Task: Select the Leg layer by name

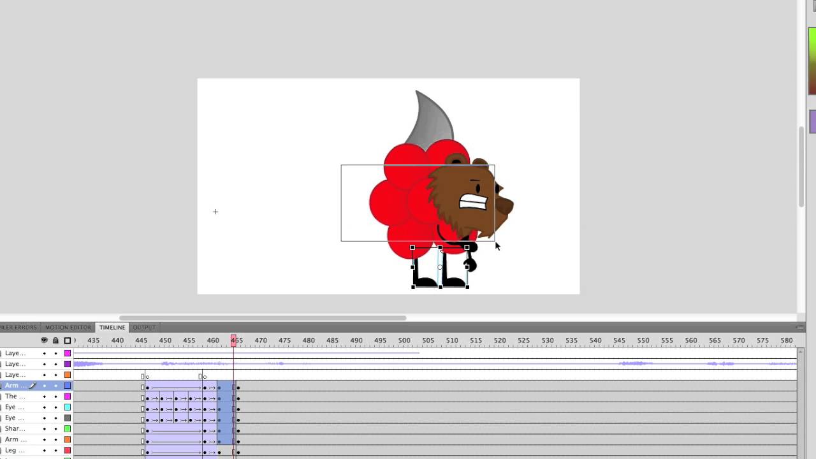Action: [x=15, y=451]
